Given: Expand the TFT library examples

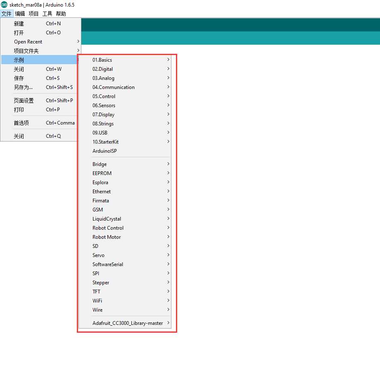Looking at the screenshot, I should coord(125,292).
